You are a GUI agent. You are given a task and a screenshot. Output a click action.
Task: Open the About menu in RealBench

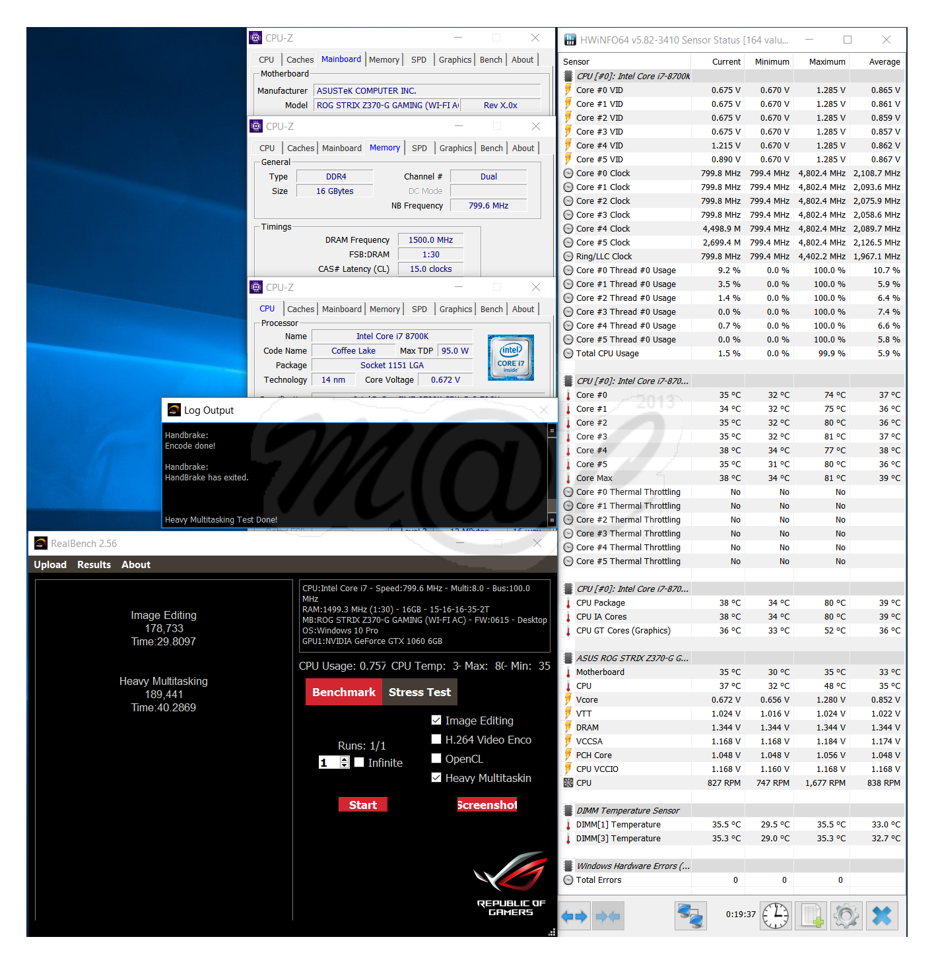[136, 565]
